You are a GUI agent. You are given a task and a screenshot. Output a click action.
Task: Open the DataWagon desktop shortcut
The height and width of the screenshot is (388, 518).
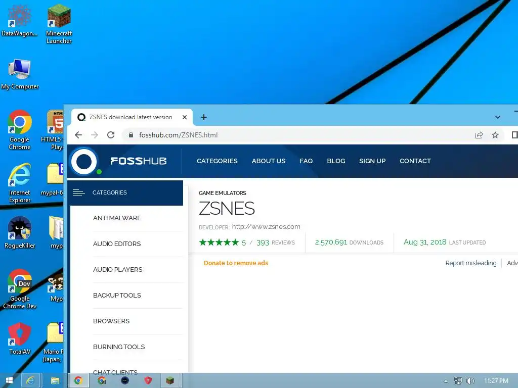click(19, 20)
